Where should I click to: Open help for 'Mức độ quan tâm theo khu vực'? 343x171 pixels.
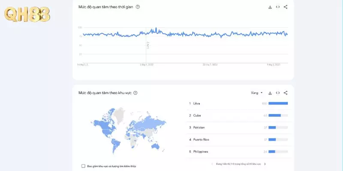[x=135, y=93]
